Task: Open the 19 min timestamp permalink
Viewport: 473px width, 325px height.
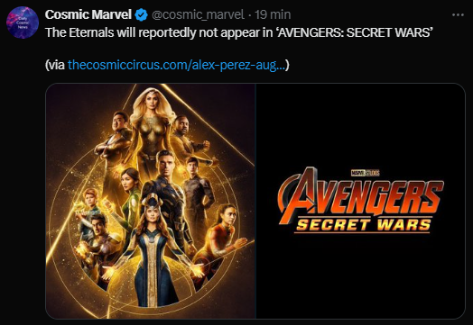Action: 273,14
